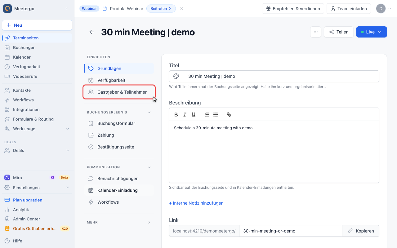Open Gastgeber & Teilnehmer settings
Viewport: 397px width, 248px height.
pyautogui.click(x=119, y=92)
